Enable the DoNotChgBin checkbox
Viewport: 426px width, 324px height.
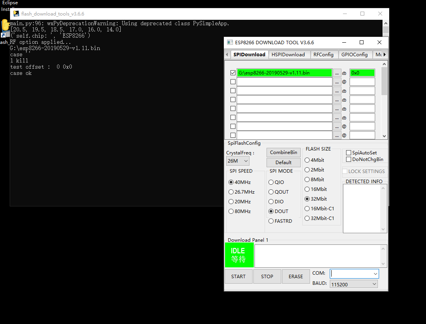pos(348,159)
